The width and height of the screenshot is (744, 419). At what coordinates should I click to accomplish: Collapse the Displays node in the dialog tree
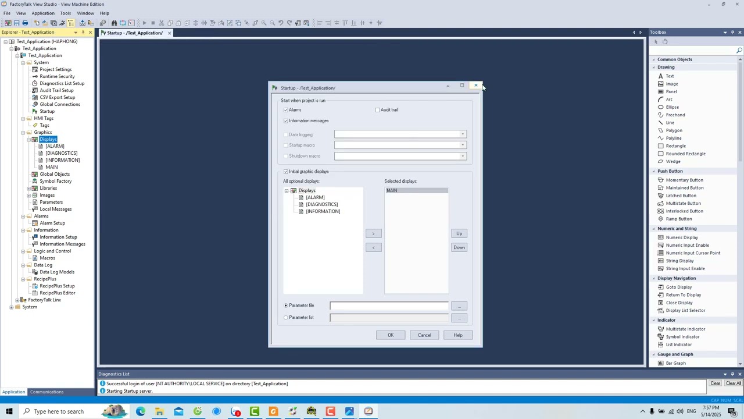click(x=287, y=191)
